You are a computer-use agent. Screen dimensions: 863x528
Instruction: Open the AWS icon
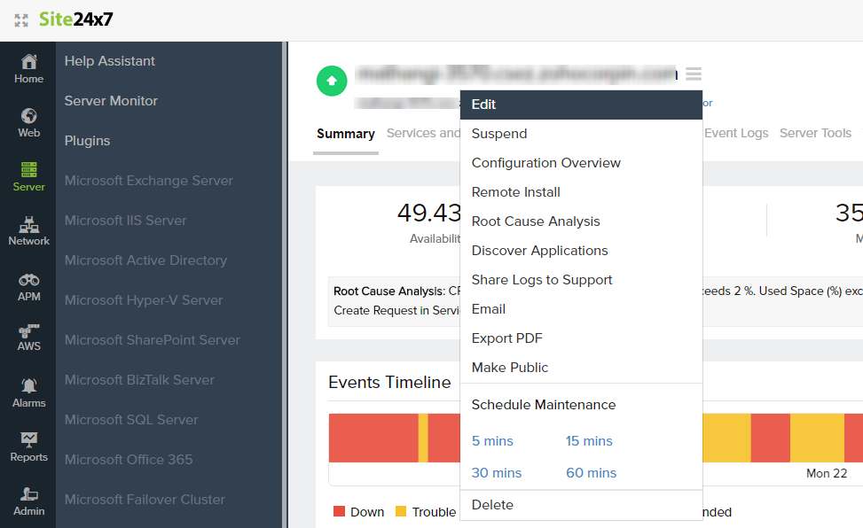pyautogui.click(x=28, y=331)
